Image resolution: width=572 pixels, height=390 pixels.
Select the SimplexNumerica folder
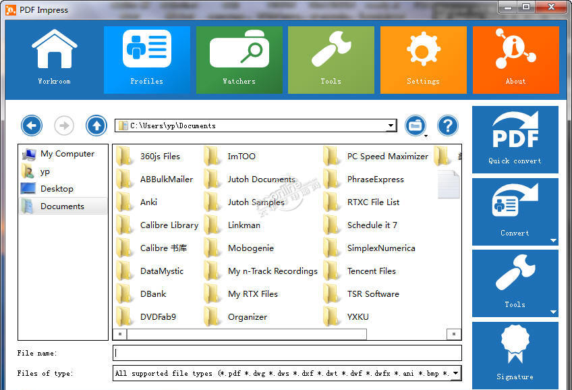tap(370, 248)
